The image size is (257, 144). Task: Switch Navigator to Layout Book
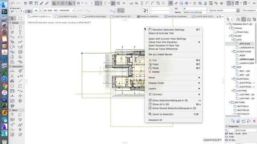[249, 19]
